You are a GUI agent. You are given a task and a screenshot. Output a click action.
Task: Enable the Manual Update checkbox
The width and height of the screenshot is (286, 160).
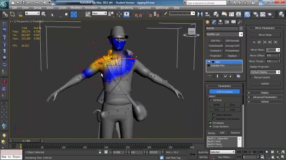(x=252, y=77)
